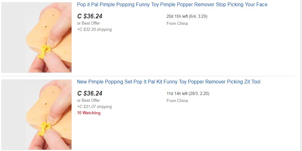Click the '11d 14h left' time remaining
Viewport: 302px width, 151px height.
[x=177, y=94]
